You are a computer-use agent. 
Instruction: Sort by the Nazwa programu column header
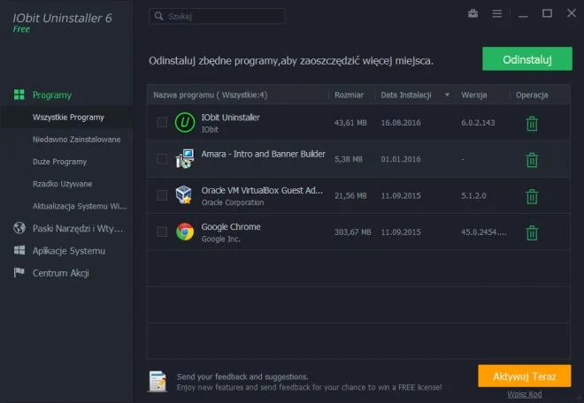211,95
